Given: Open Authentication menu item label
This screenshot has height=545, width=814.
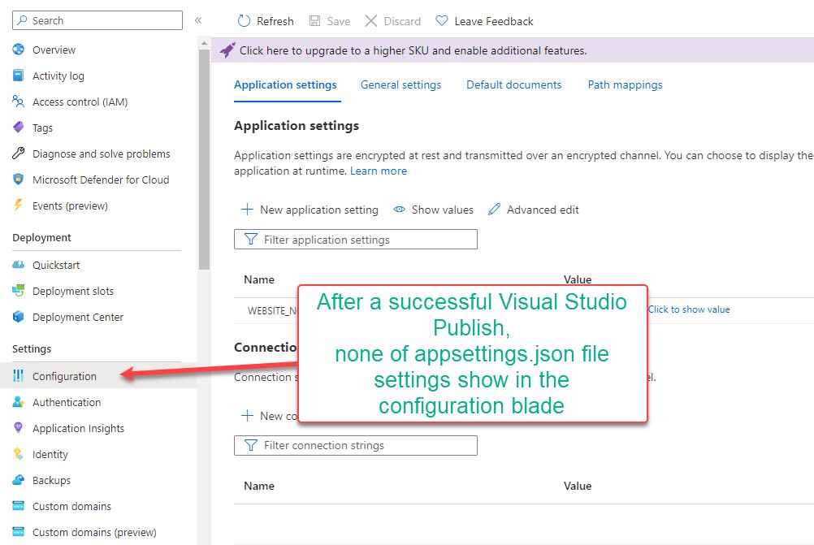Looking at the screenshot, I should coord(67,402).
